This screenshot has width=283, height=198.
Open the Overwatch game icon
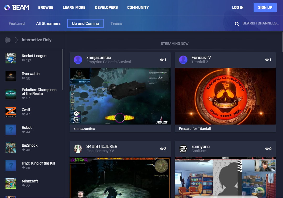(11, 76)
